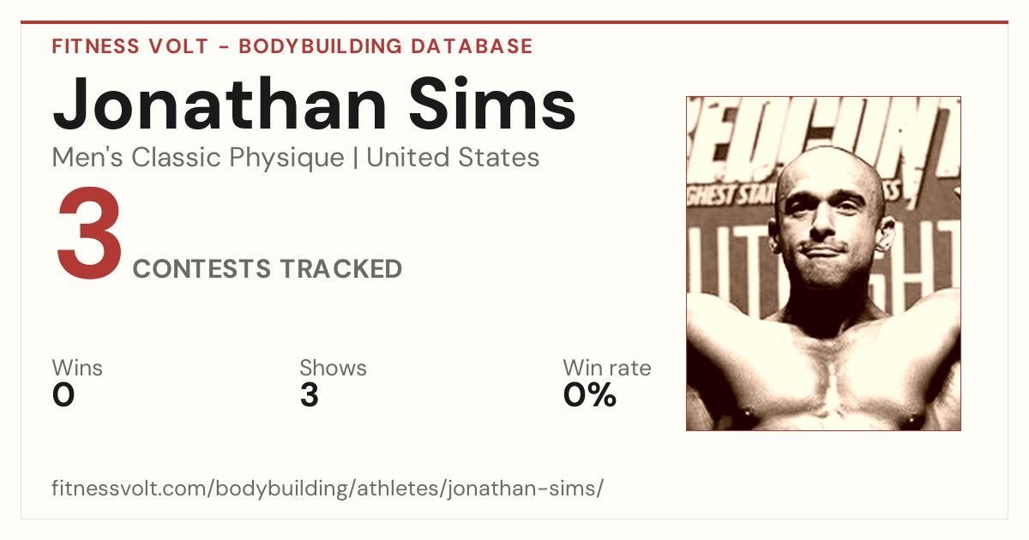Click the Wins value of 0
The height and width of the screenshot is (540, 1029).
click(x=63, y=395)
